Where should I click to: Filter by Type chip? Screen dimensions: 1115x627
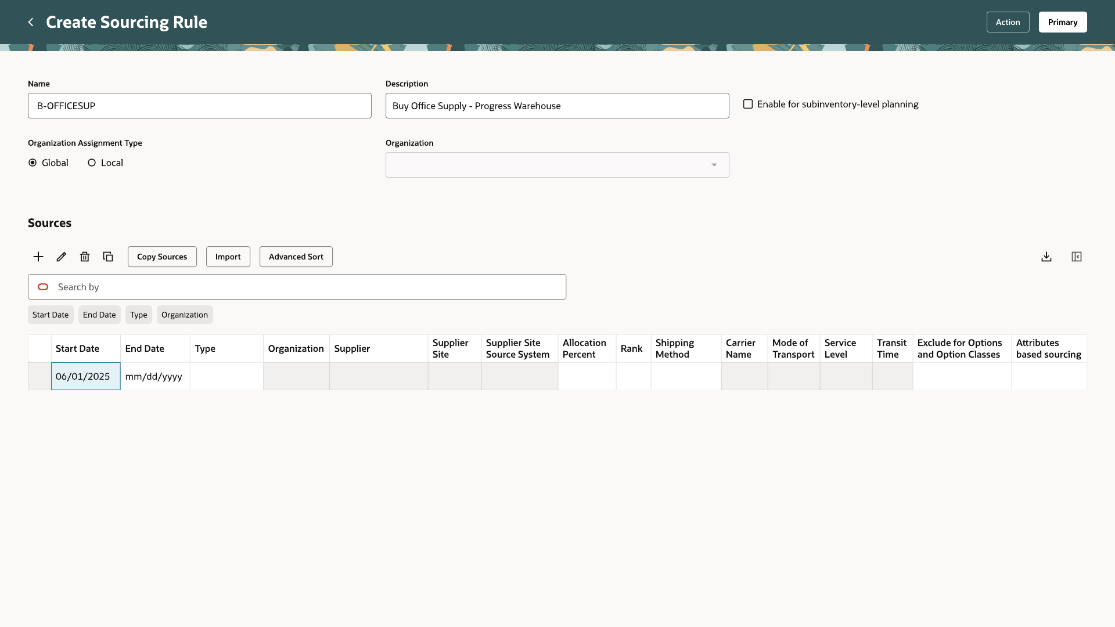click(139, 315)
